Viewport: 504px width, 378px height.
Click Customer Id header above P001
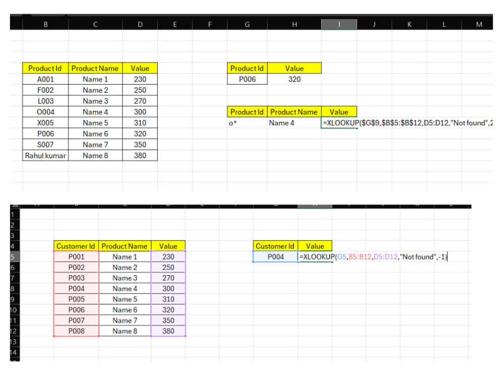tap(76, 246)
